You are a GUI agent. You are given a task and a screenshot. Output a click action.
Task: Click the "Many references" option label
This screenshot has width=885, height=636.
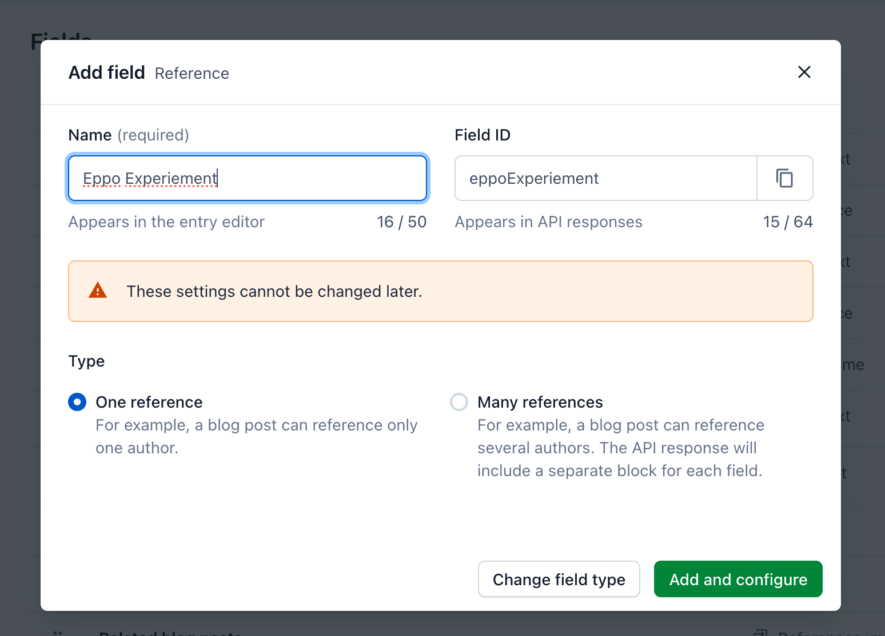[x=540, y=402]
